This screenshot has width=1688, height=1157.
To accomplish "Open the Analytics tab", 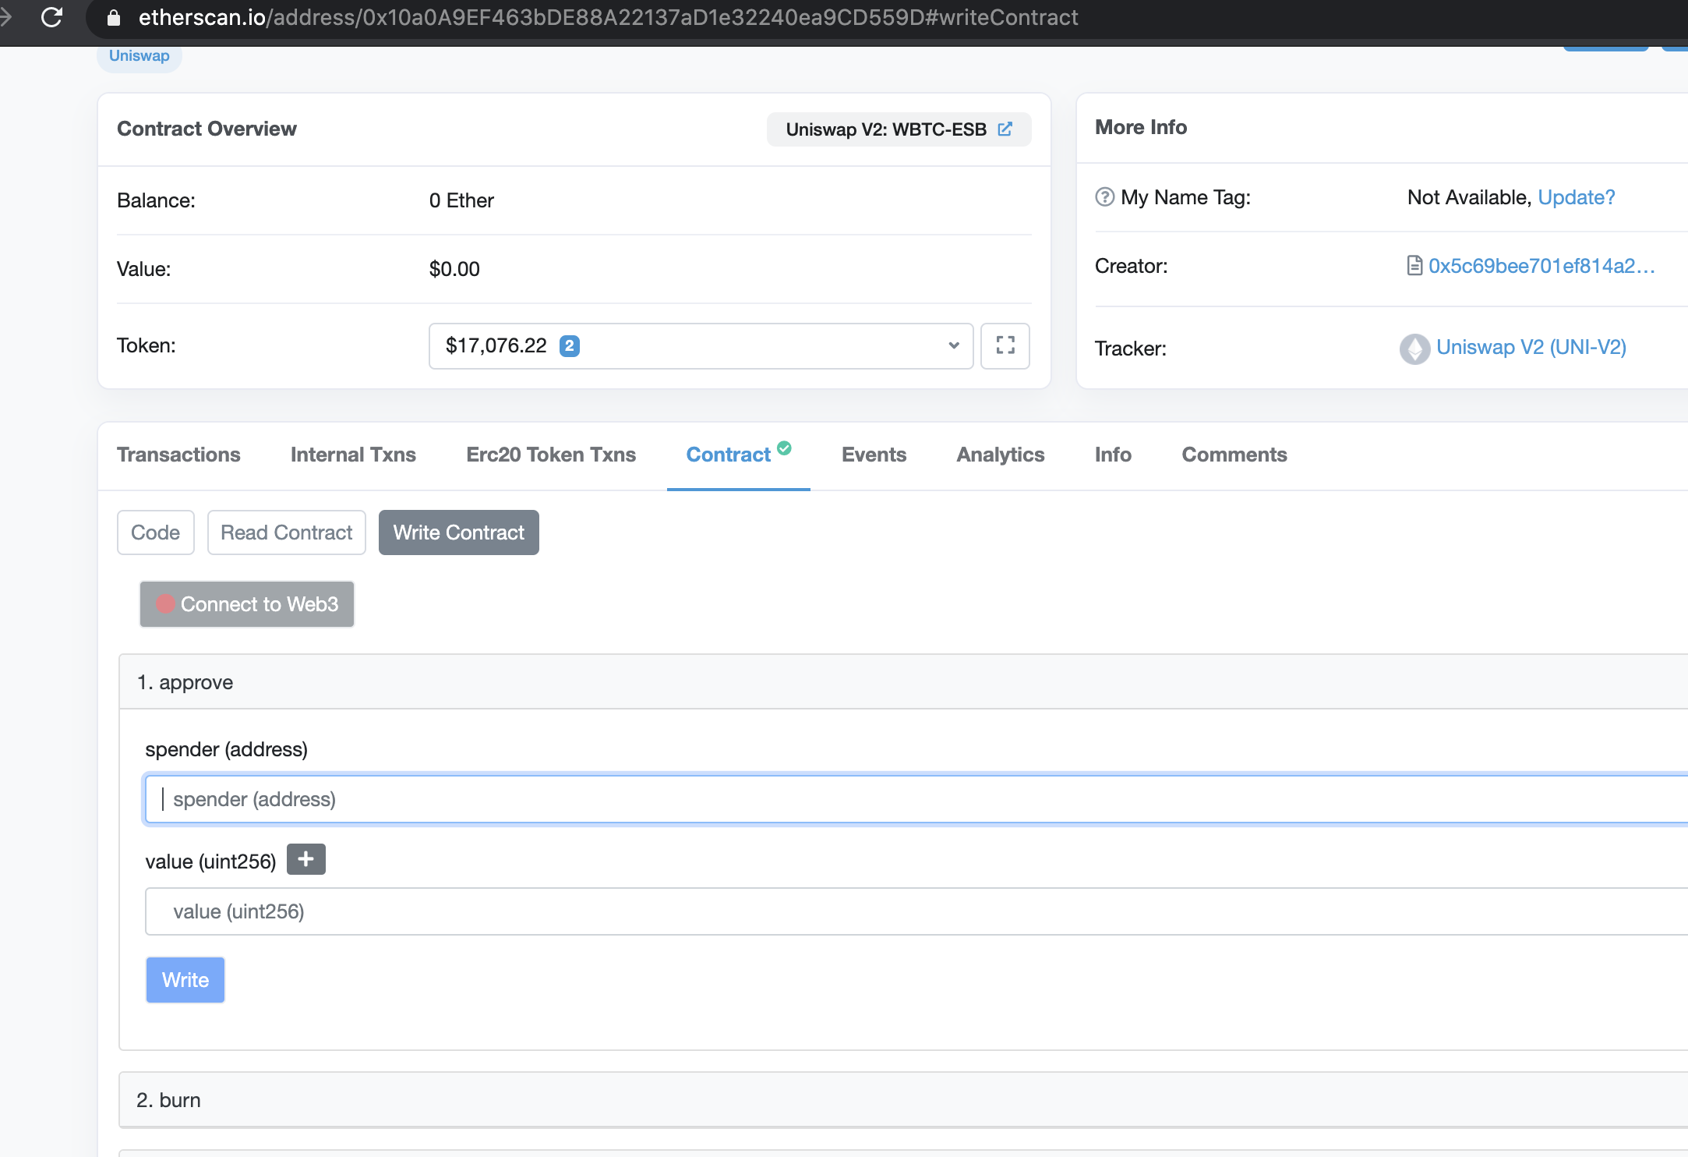I will coord(1000,455).
